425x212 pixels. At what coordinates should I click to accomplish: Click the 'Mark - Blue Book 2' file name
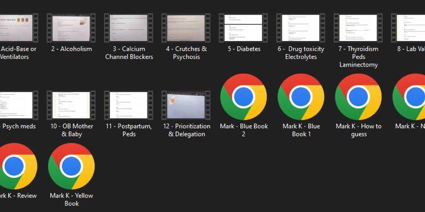point(244,130)
